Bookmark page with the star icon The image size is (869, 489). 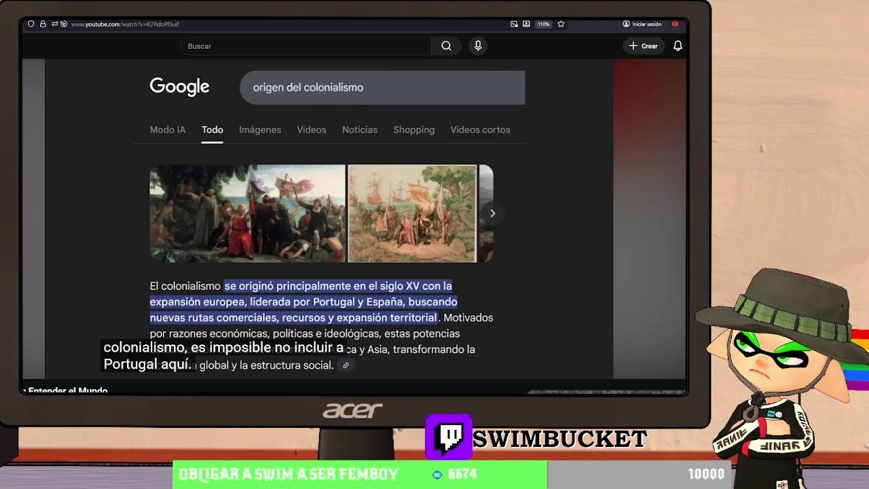pos(561,24)
